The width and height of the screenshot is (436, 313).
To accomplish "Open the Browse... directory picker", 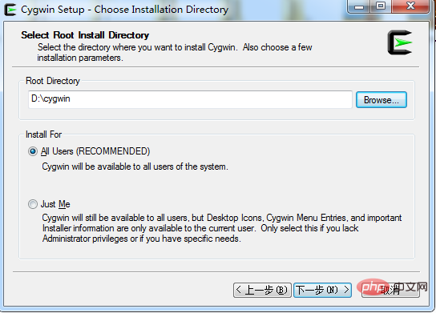I will pos(381,100).
